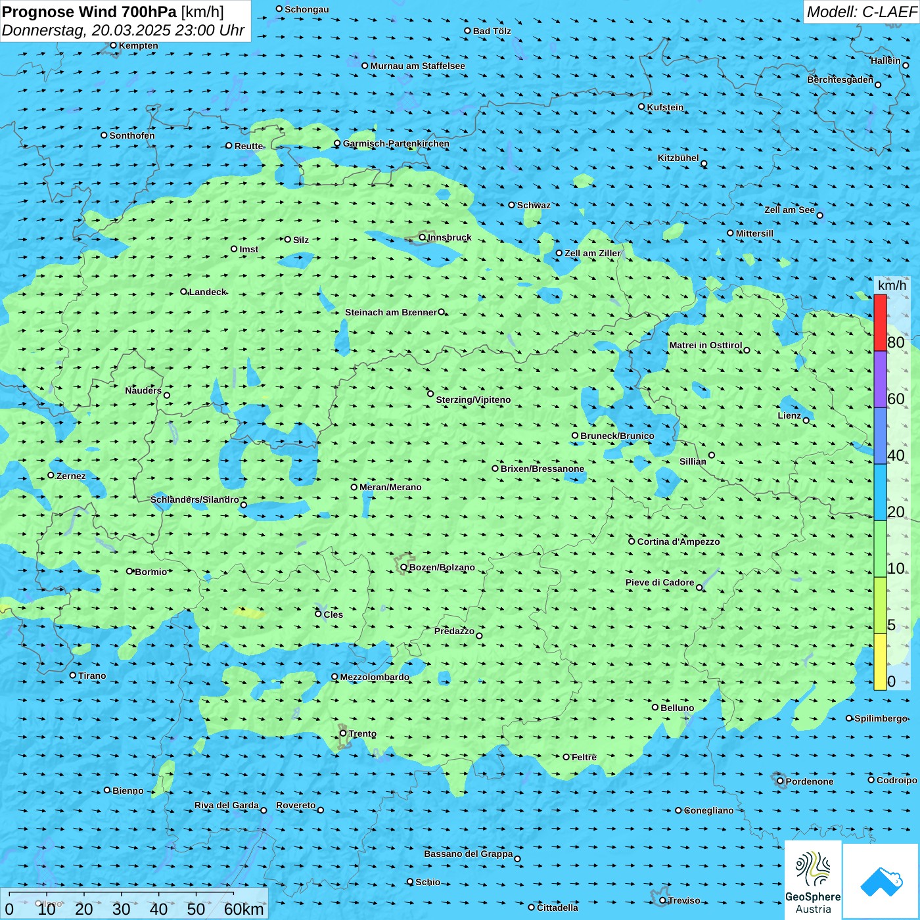Select the Lienz location marker
920x920 pixels.
[x=806, y=420]
